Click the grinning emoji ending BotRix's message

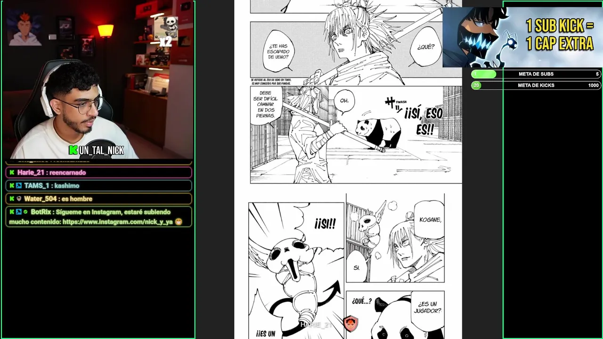[178, 222]
